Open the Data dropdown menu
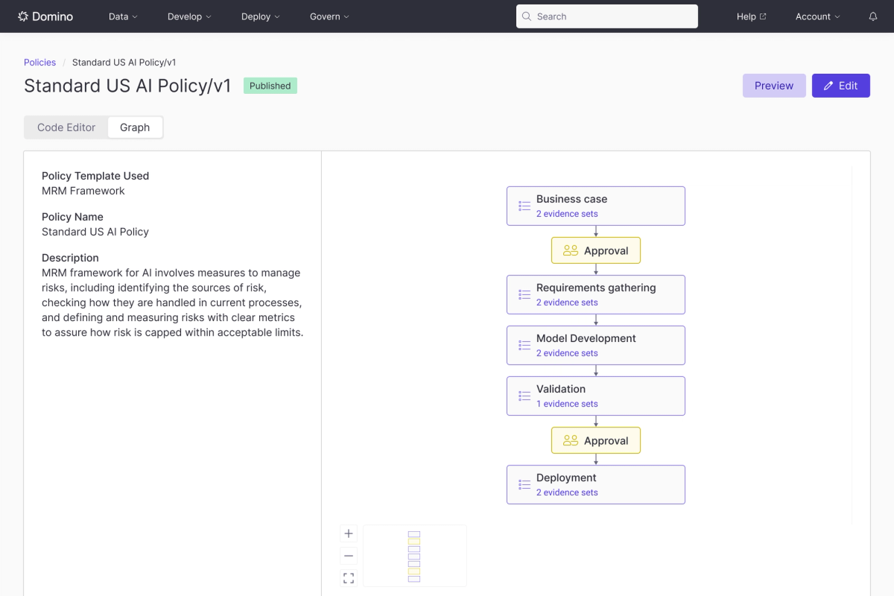Screen dimensions: 894x596 pos(122,16)
